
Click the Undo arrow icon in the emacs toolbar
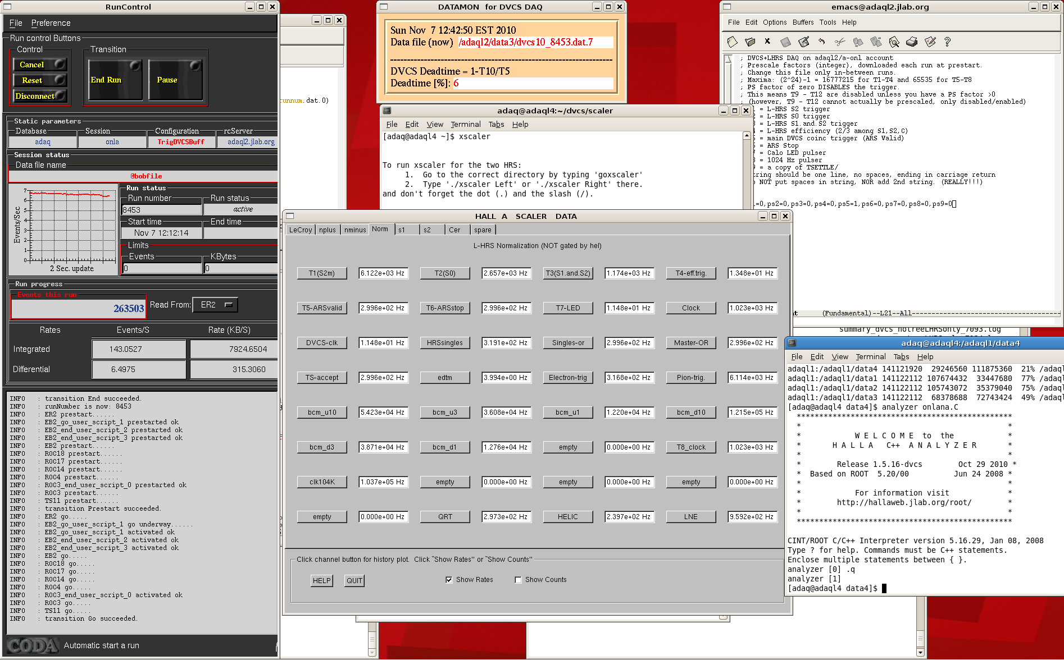822,42
